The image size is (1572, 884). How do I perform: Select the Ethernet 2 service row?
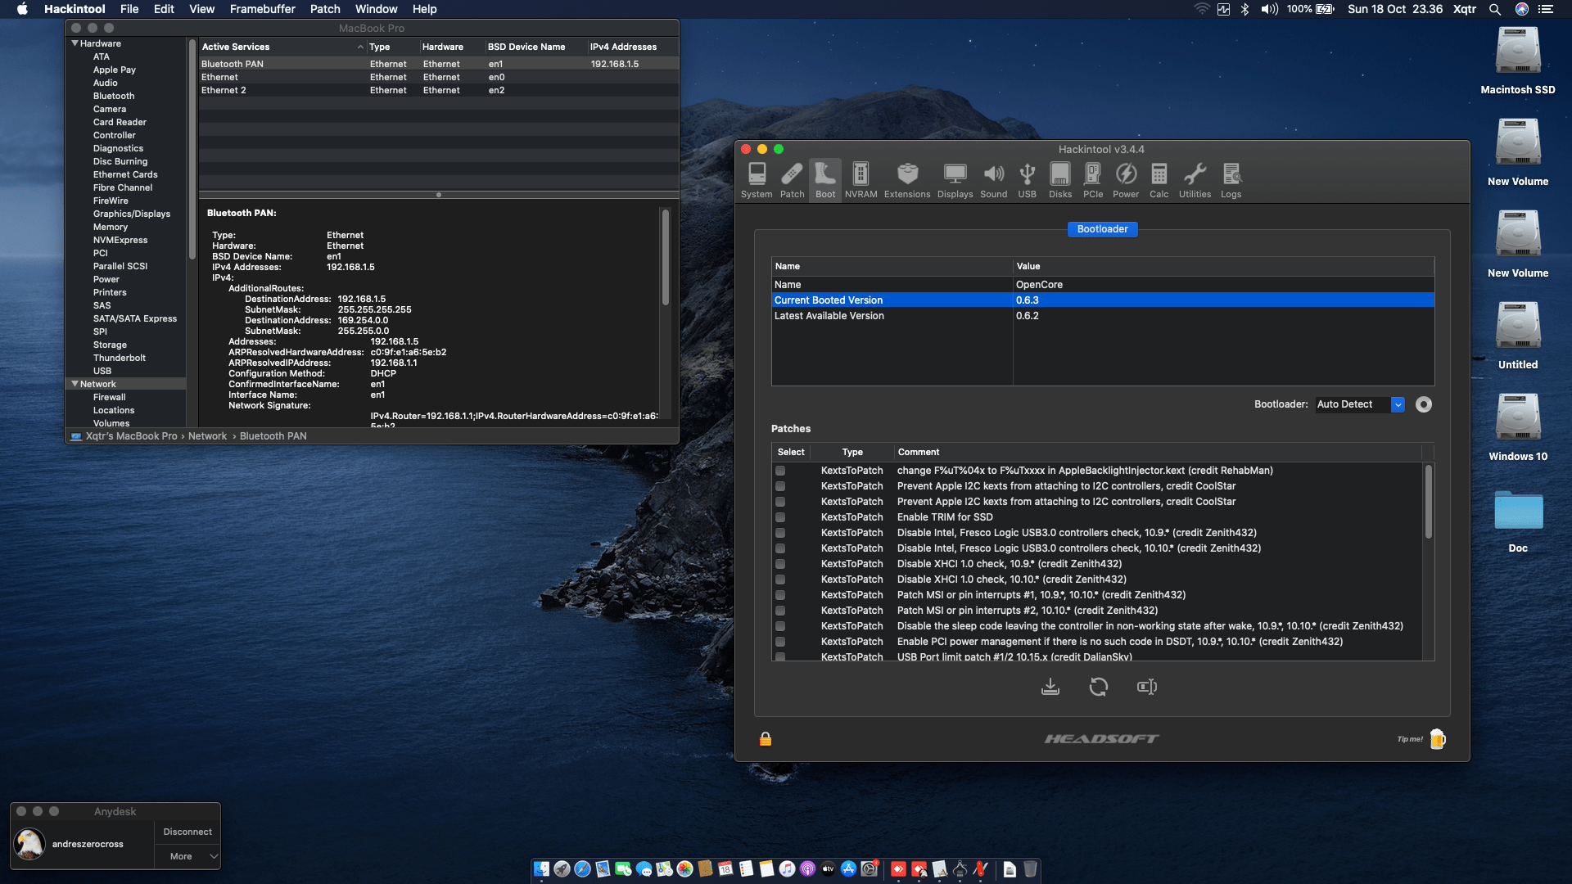coord(439,90)
